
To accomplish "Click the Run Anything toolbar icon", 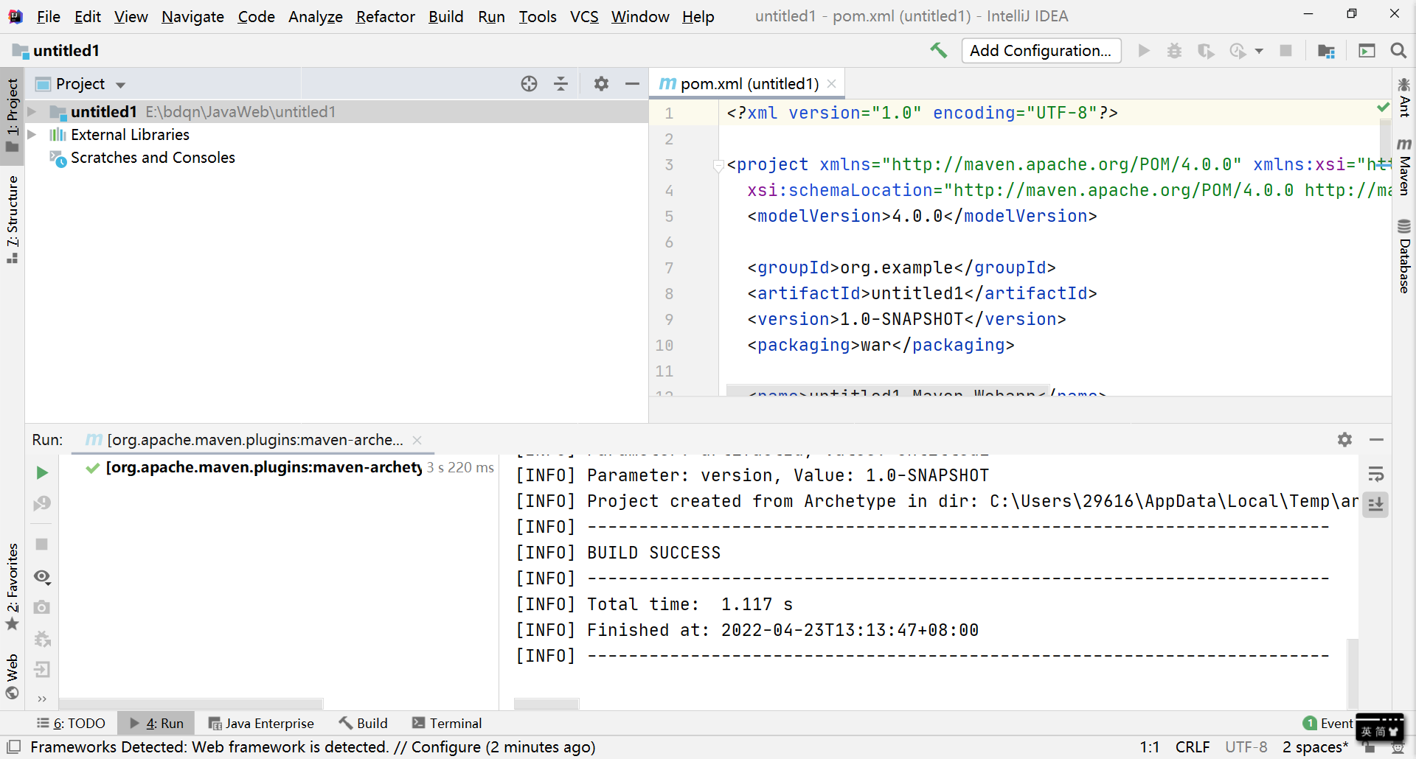I will [x=1367, y=50].
